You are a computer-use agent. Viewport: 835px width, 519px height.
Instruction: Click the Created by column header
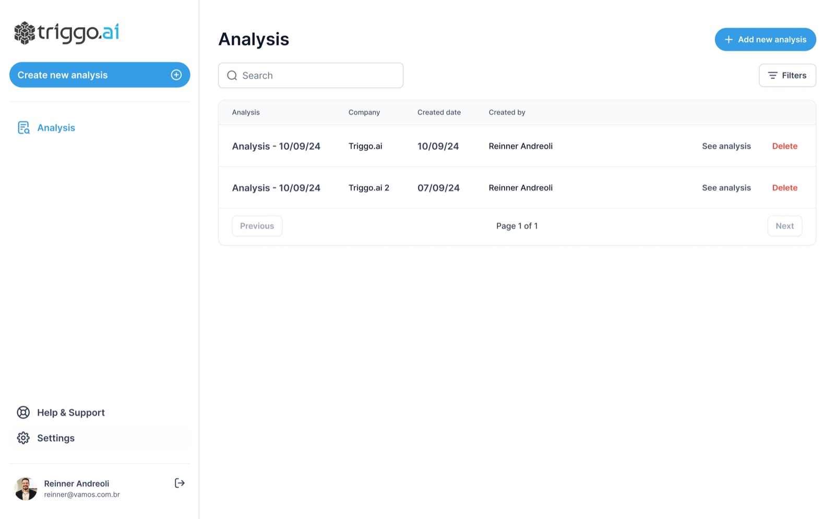tap(507, 113)
